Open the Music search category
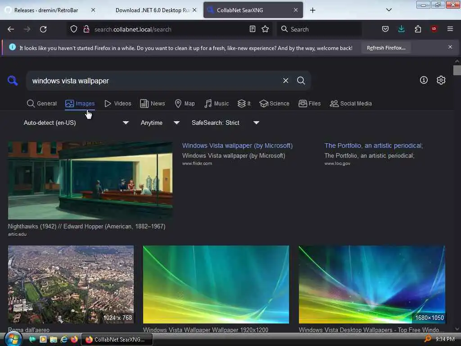This screenshot has height=346, width=461. pyautogui.click(x=217, y=104)
